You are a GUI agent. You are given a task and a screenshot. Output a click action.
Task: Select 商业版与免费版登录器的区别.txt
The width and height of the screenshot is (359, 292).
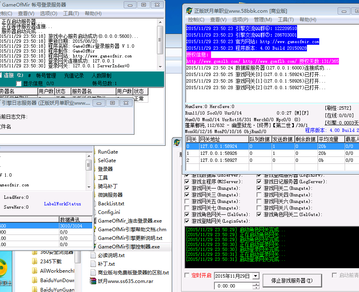(x=133, y=273)
